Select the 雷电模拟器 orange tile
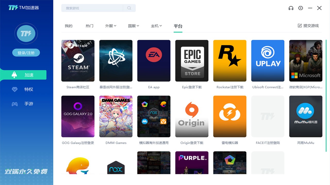This screenshot has width=330, height=185. [x=230, y=116]
